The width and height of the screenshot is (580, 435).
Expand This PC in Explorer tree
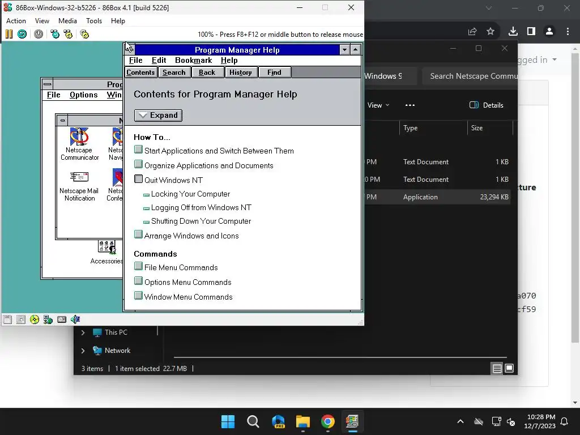point(83,332)
